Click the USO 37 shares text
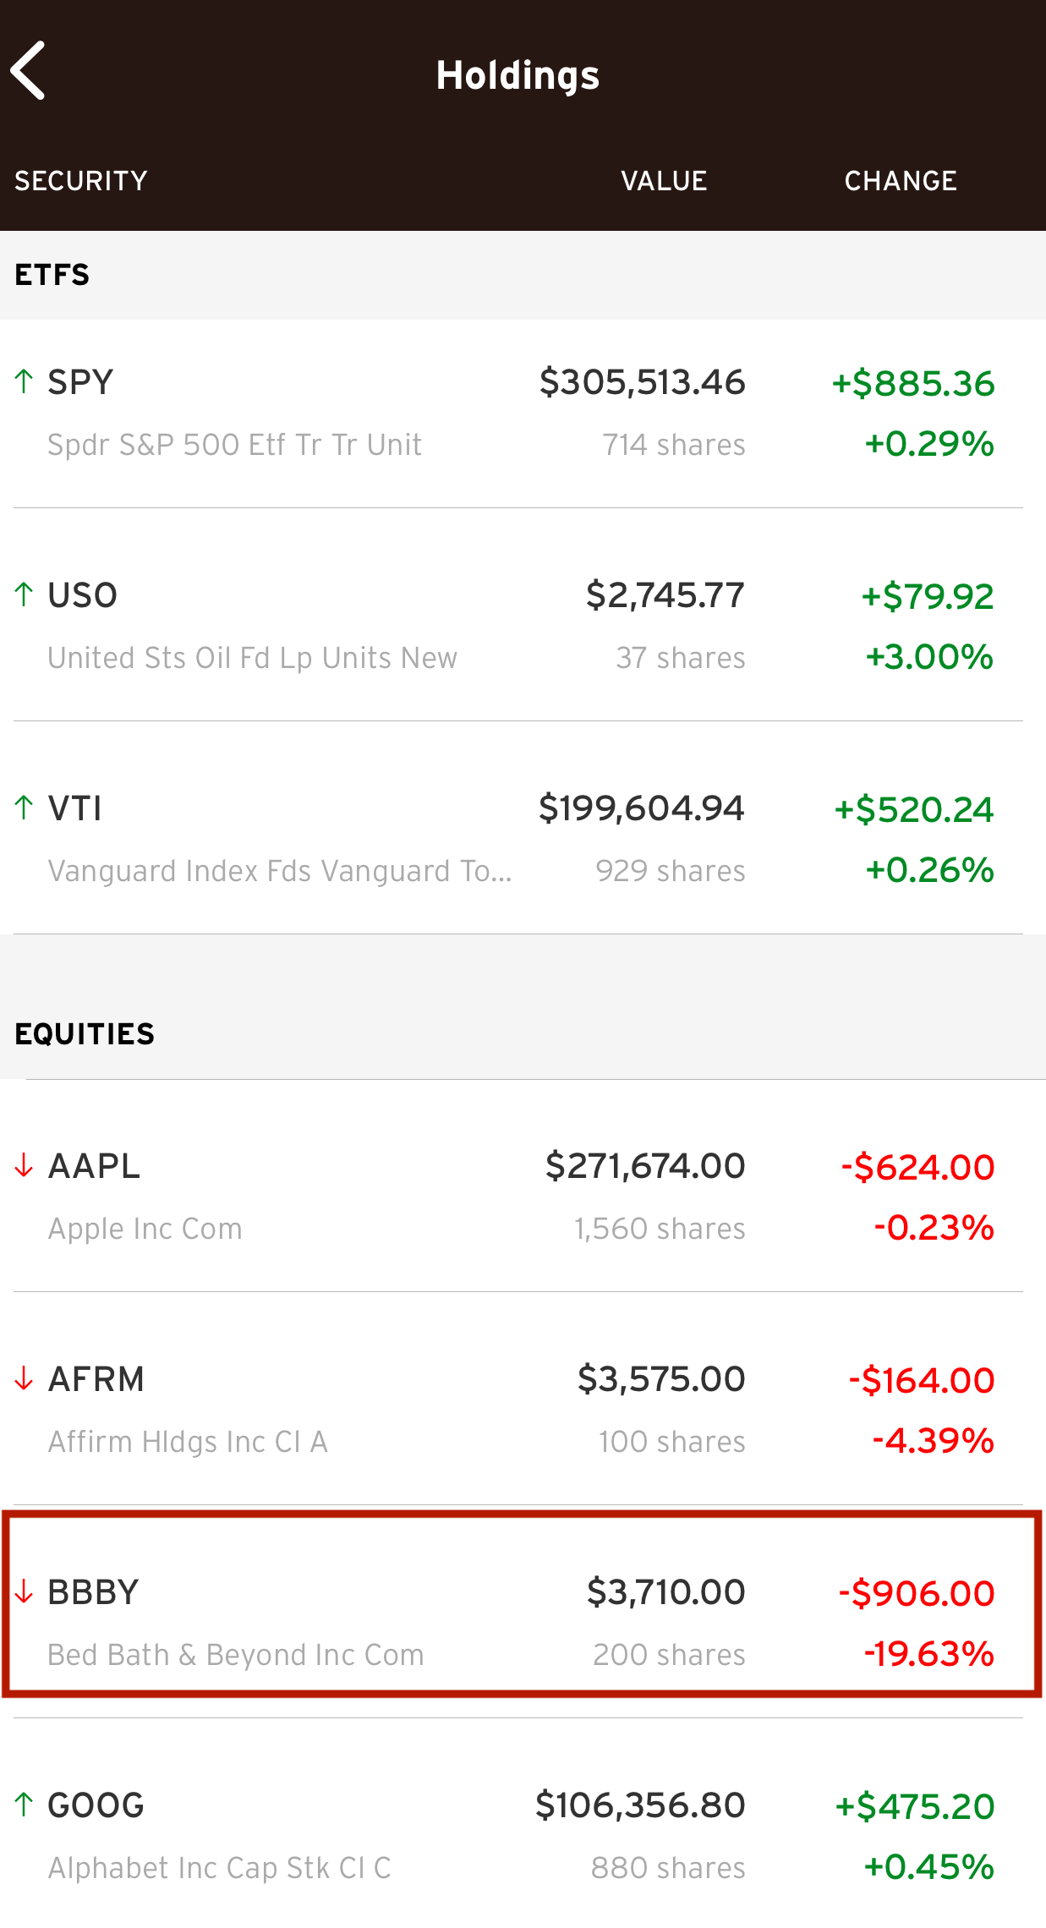This screenshot has height=1928, width=1046. point(681,658)
